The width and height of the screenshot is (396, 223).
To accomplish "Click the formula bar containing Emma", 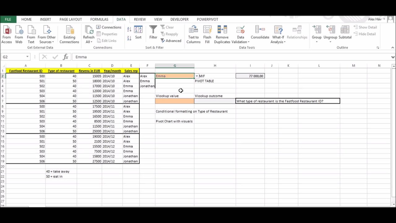I will coord(231,57).
